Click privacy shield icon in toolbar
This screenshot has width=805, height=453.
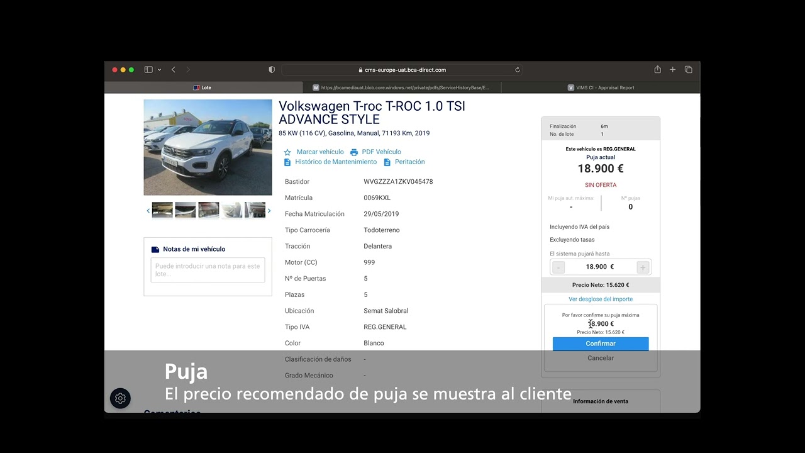coord(272,70)
